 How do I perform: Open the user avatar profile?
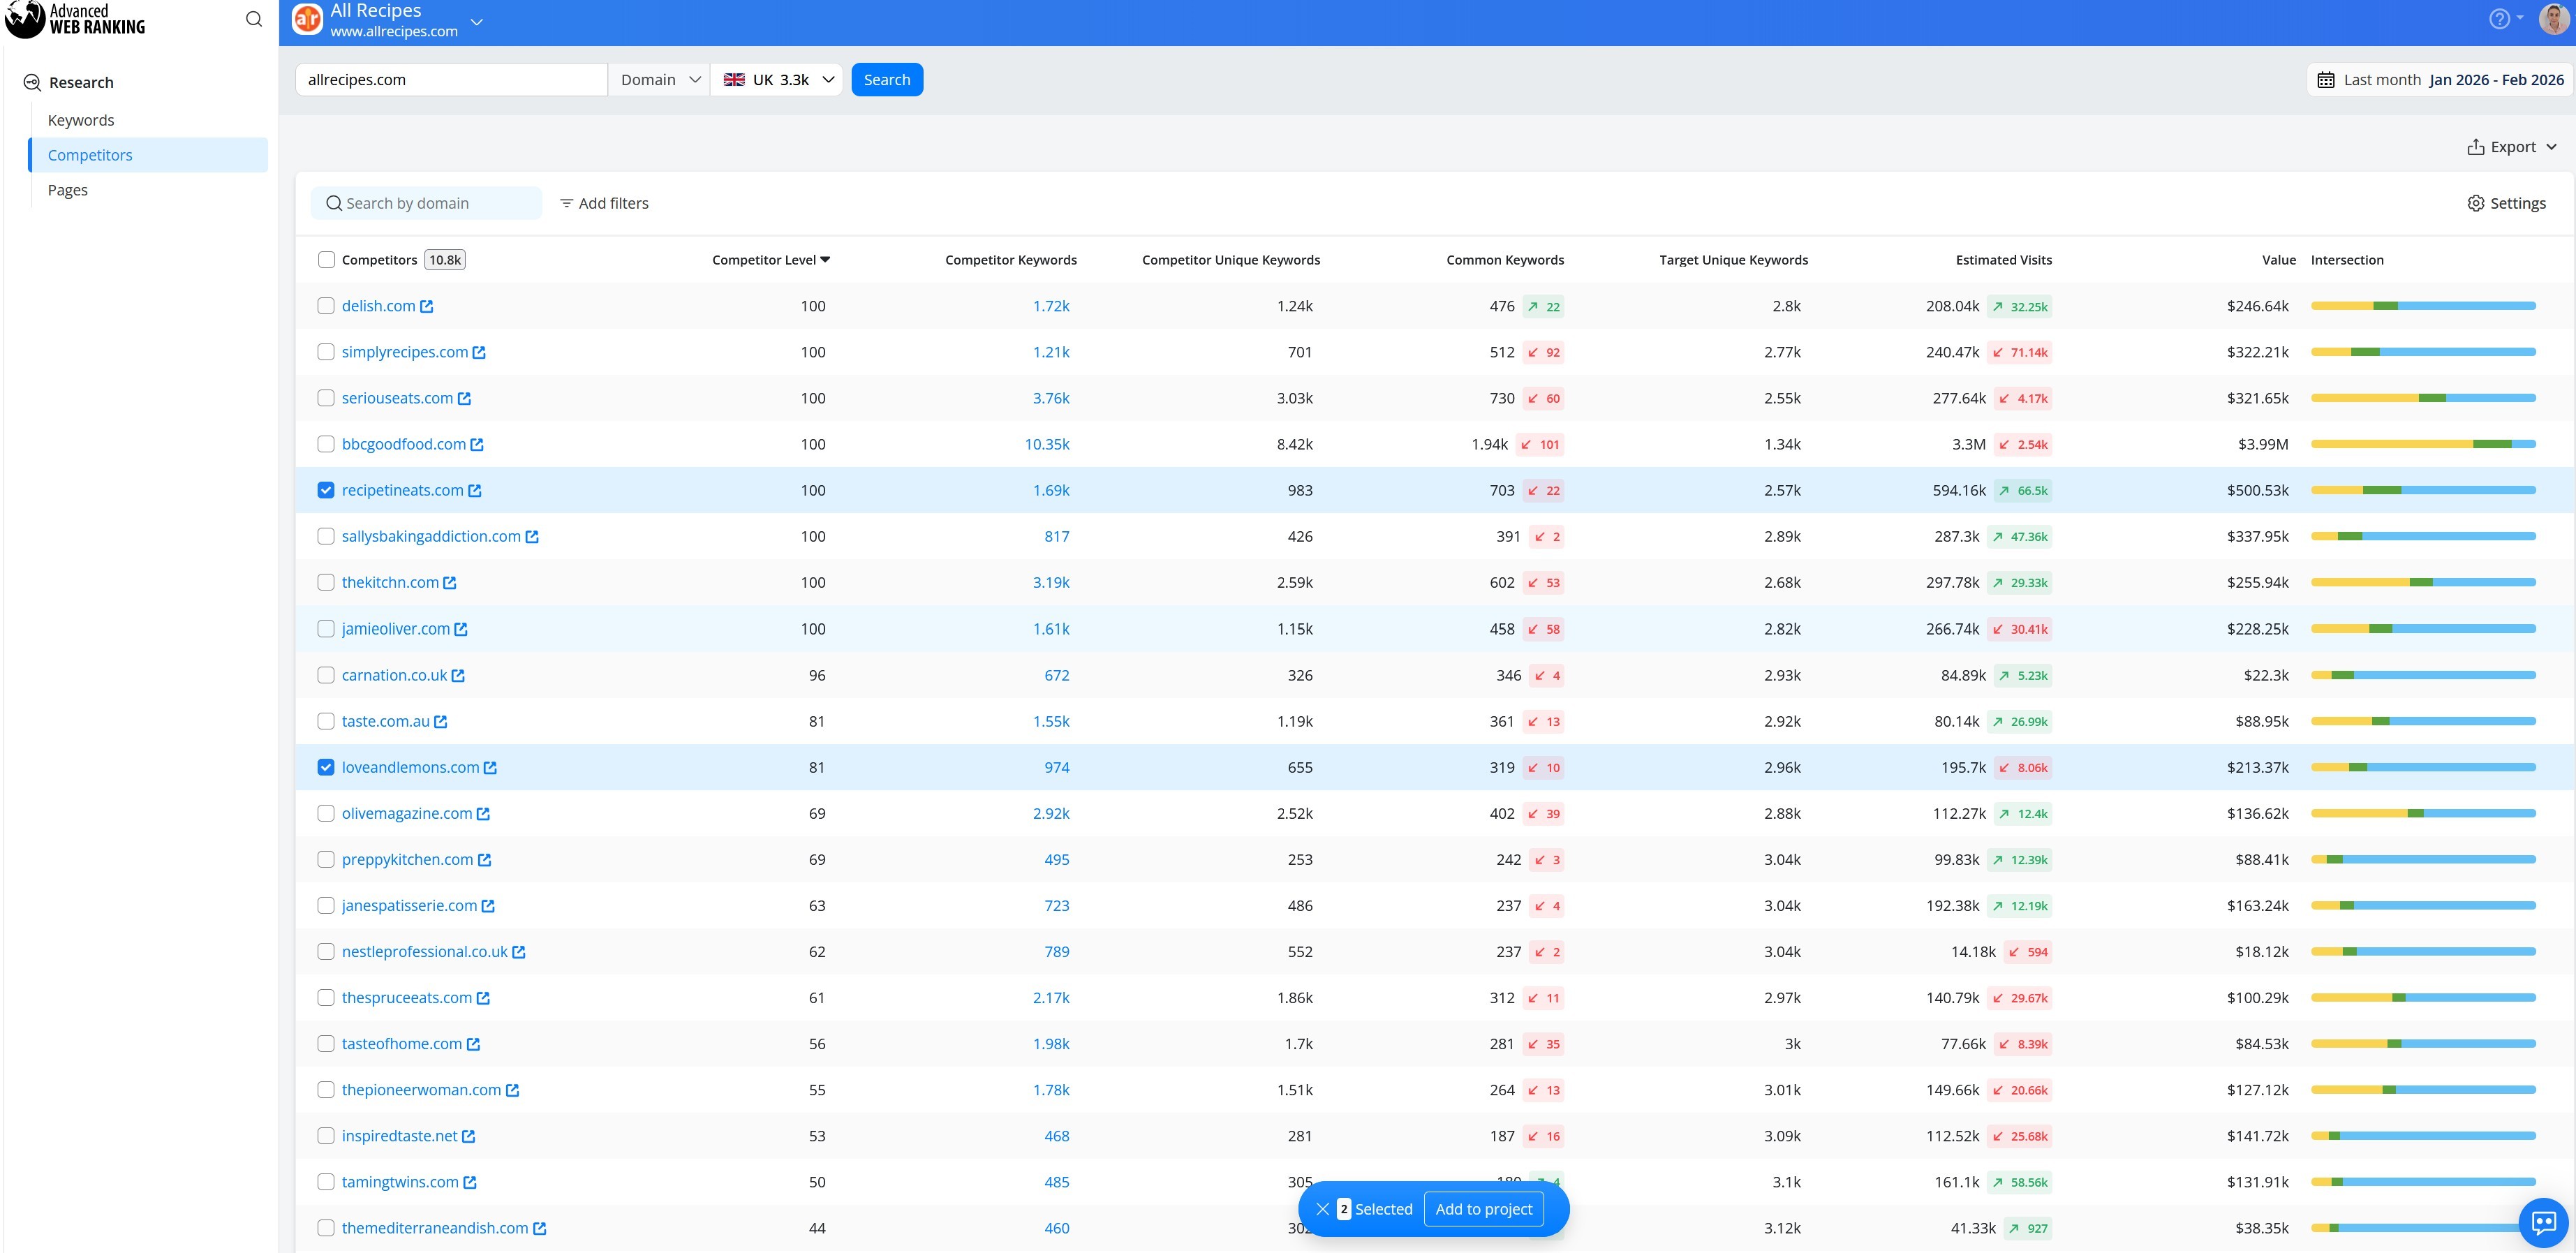click(x=2553, y=19)
